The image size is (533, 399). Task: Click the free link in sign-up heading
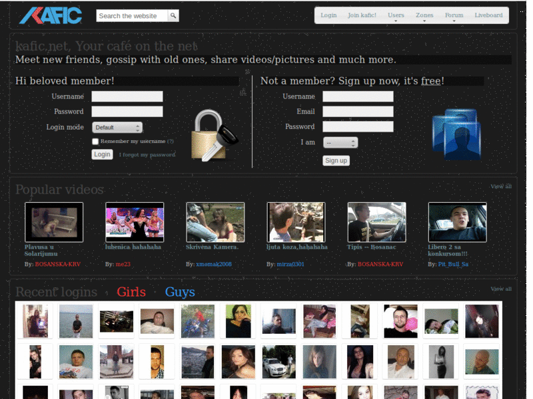coord(431,81)
